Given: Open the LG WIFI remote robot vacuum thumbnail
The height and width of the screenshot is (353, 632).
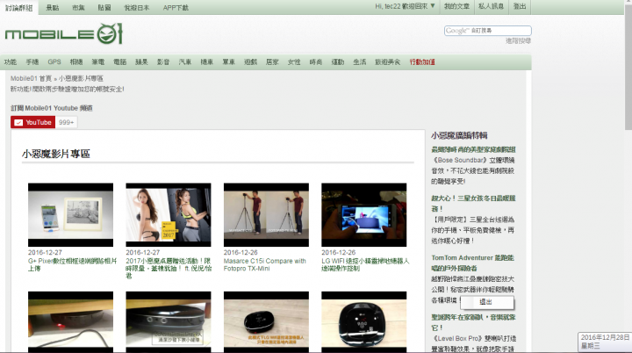Looking at the screenshot, I should (364, 214).
